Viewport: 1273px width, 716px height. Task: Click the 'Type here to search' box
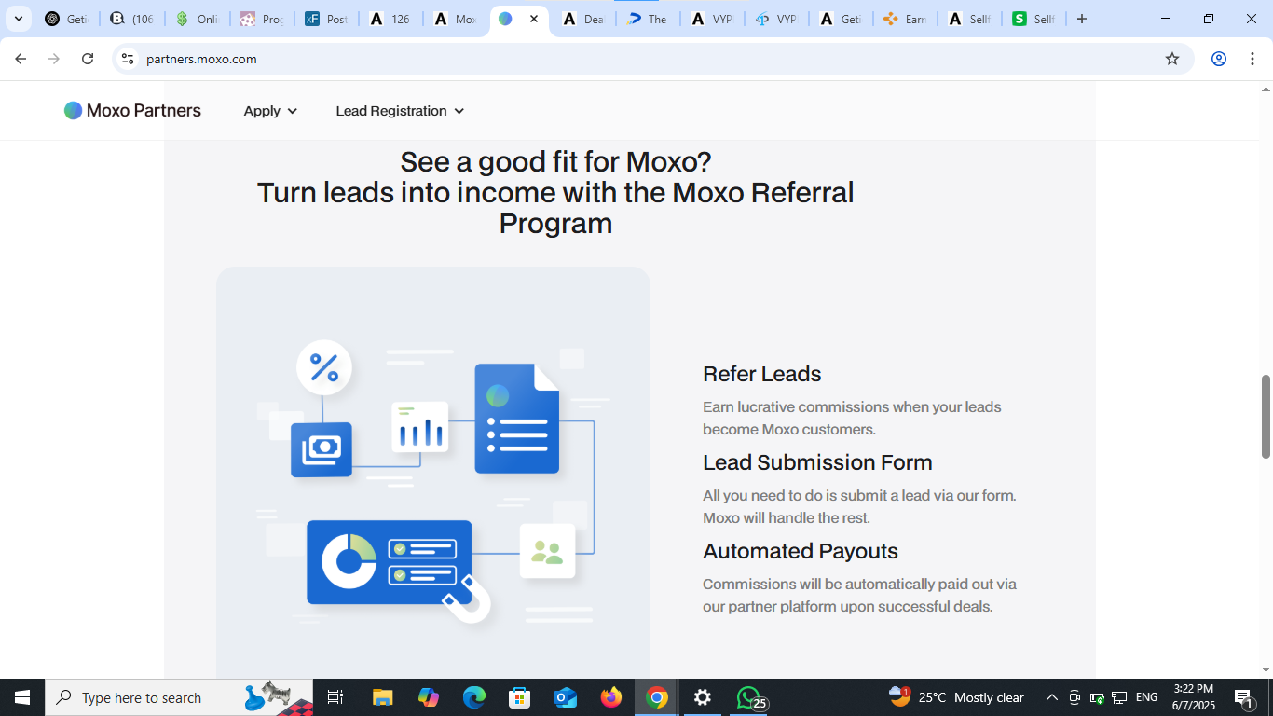[x=179, y=697]
